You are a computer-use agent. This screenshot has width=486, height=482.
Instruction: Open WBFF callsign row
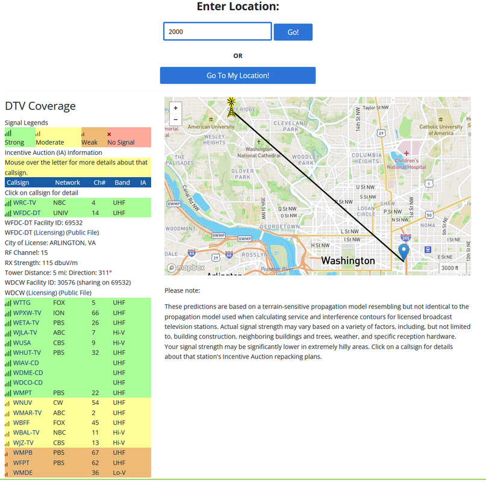point(78,423)
